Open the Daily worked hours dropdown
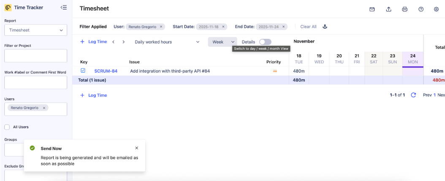Viewport: 445px width, 181px height. tap(167, 42)
